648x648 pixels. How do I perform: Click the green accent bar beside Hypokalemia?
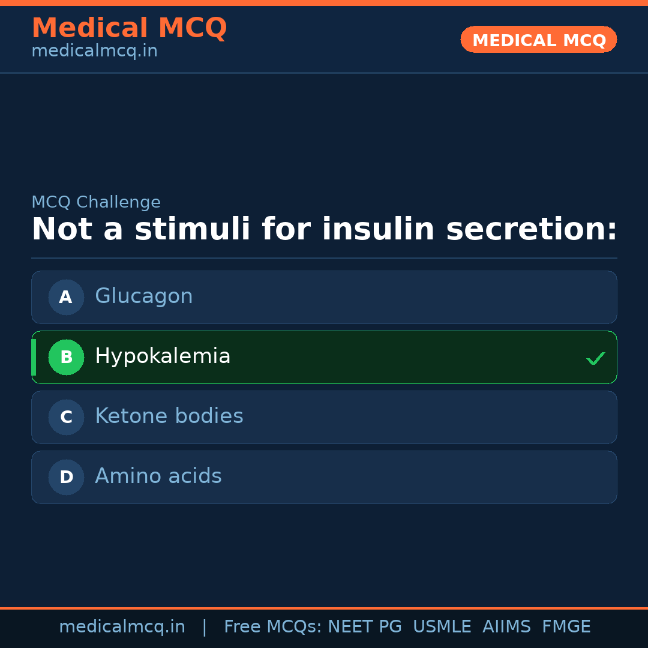(x=34, y=357)
